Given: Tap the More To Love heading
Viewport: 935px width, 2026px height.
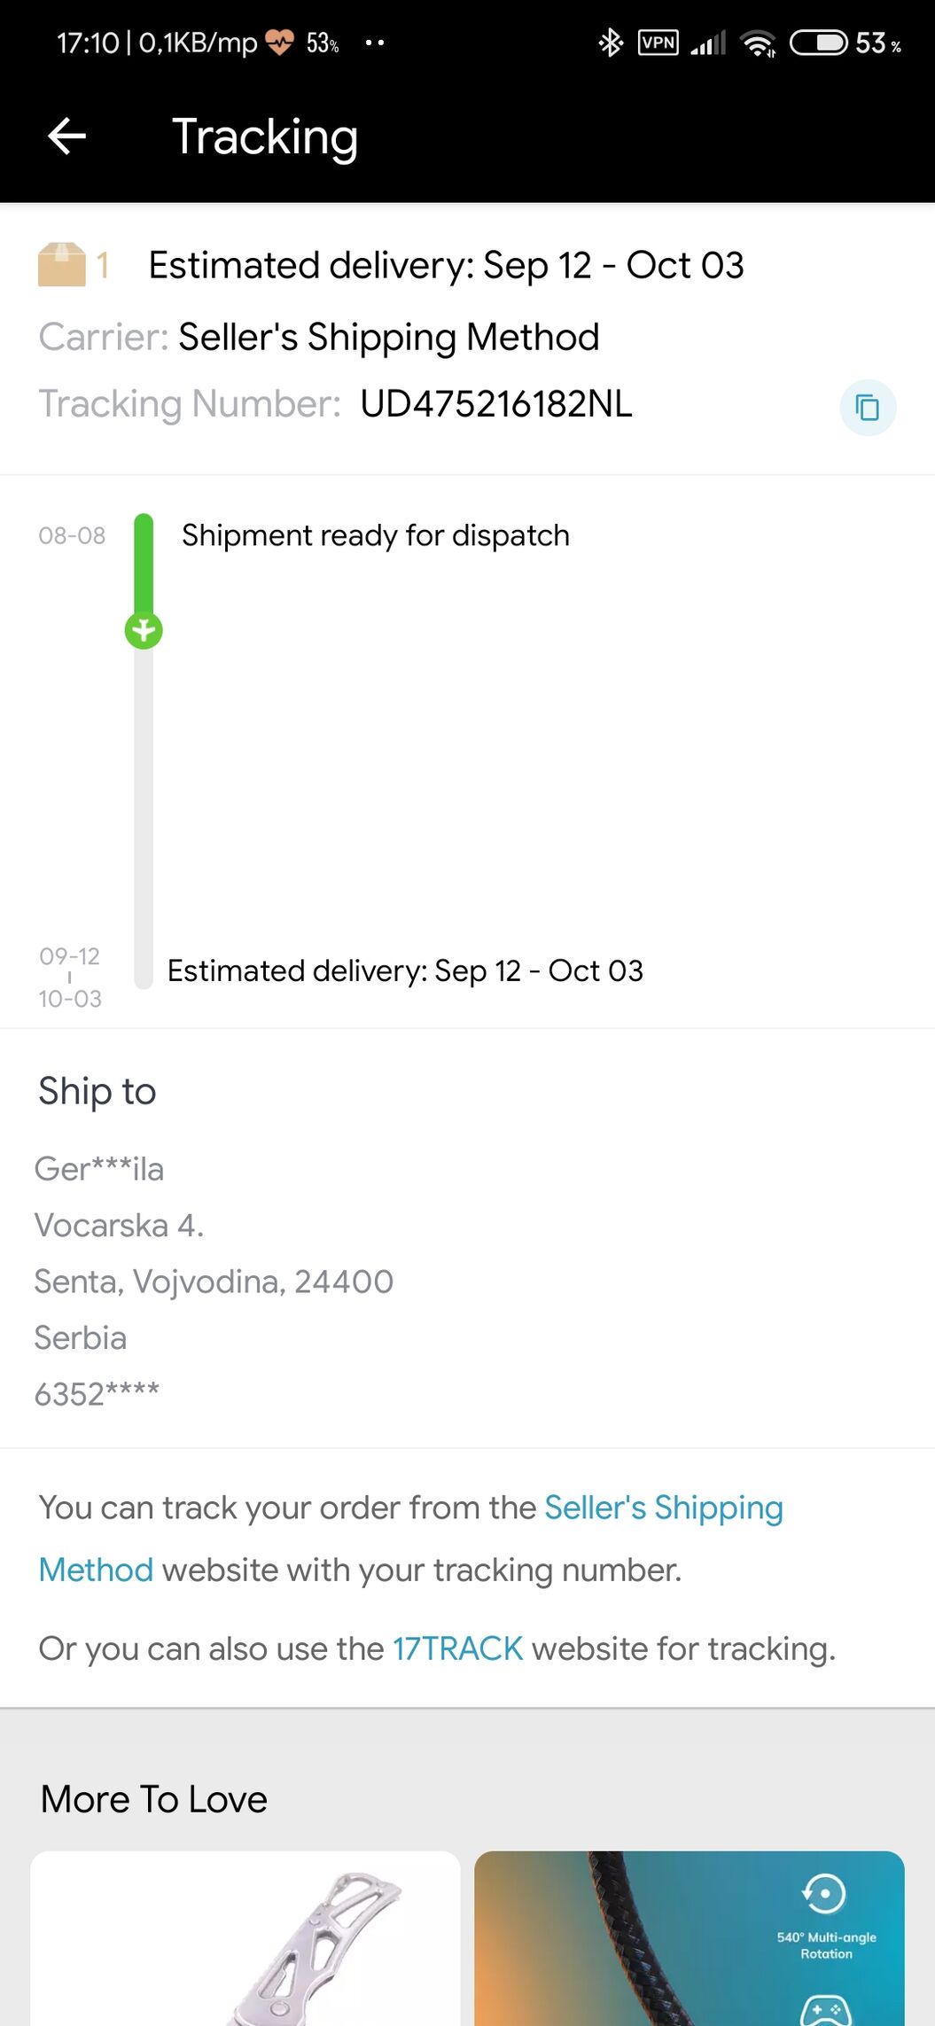Looking at the screenshot, I should 154,1799.
